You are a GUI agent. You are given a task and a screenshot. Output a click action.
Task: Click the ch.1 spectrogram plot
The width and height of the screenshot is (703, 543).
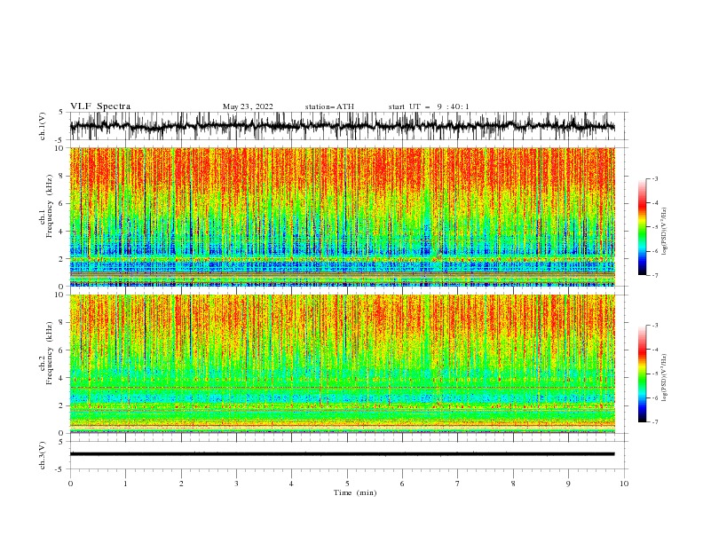[343, 216]
